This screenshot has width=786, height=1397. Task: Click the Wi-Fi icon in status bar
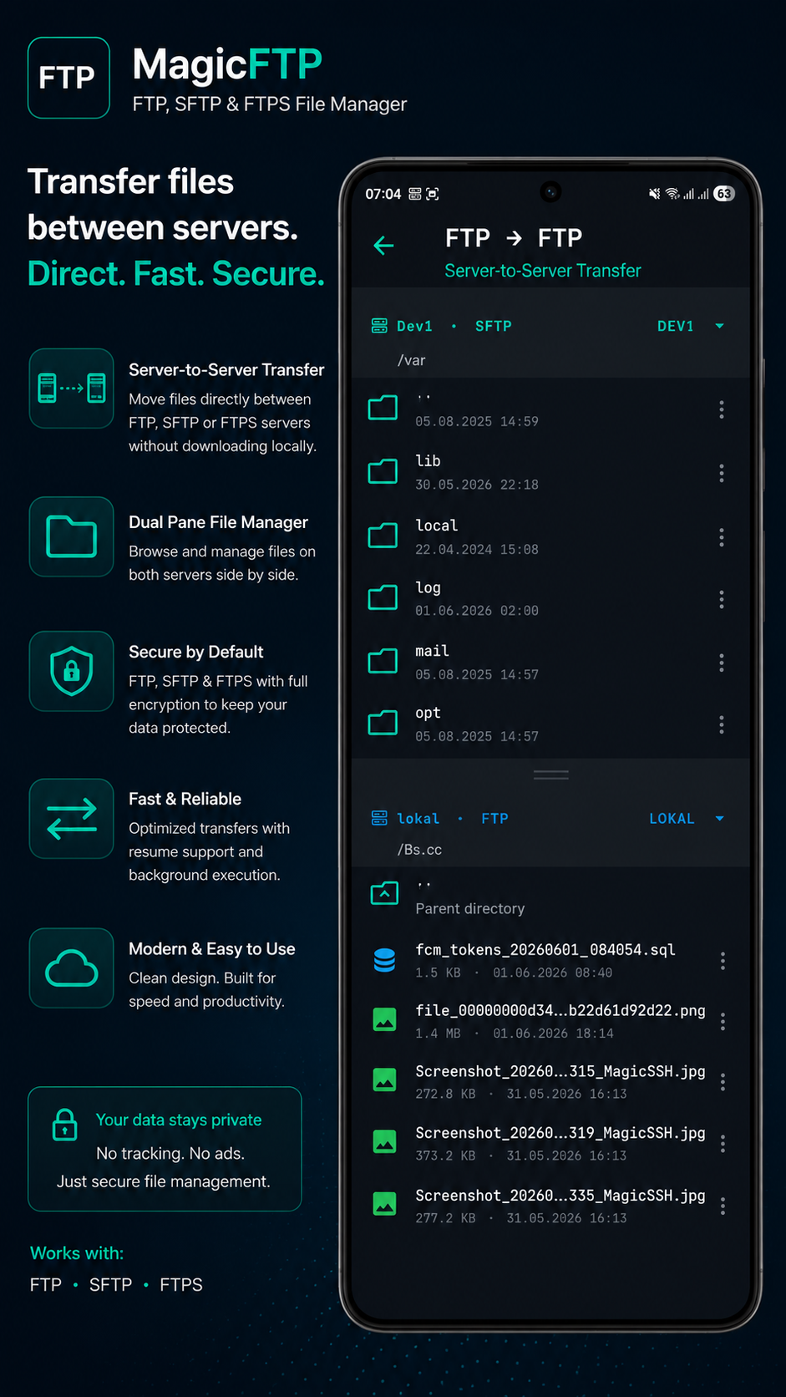(672, 194)
